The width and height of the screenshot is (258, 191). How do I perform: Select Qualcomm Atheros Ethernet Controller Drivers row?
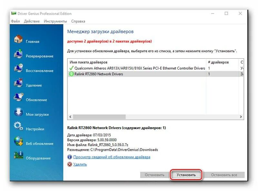(x=156, y=68)
